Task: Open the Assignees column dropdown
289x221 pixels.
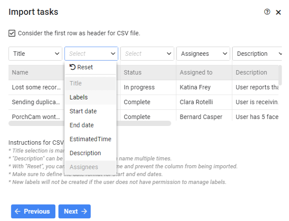Action: coord(203,54)
